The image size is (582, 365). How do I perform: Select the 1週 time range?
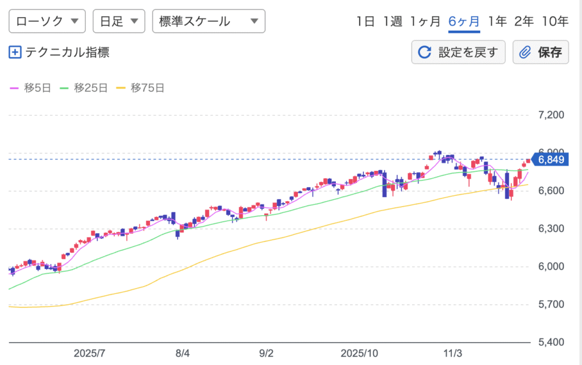pos(392,22)
